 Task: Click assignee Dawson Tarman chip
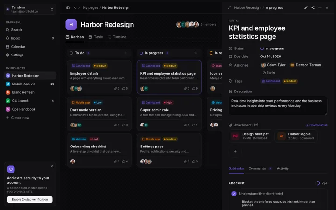pyautogui.click(x=306, y=65)
